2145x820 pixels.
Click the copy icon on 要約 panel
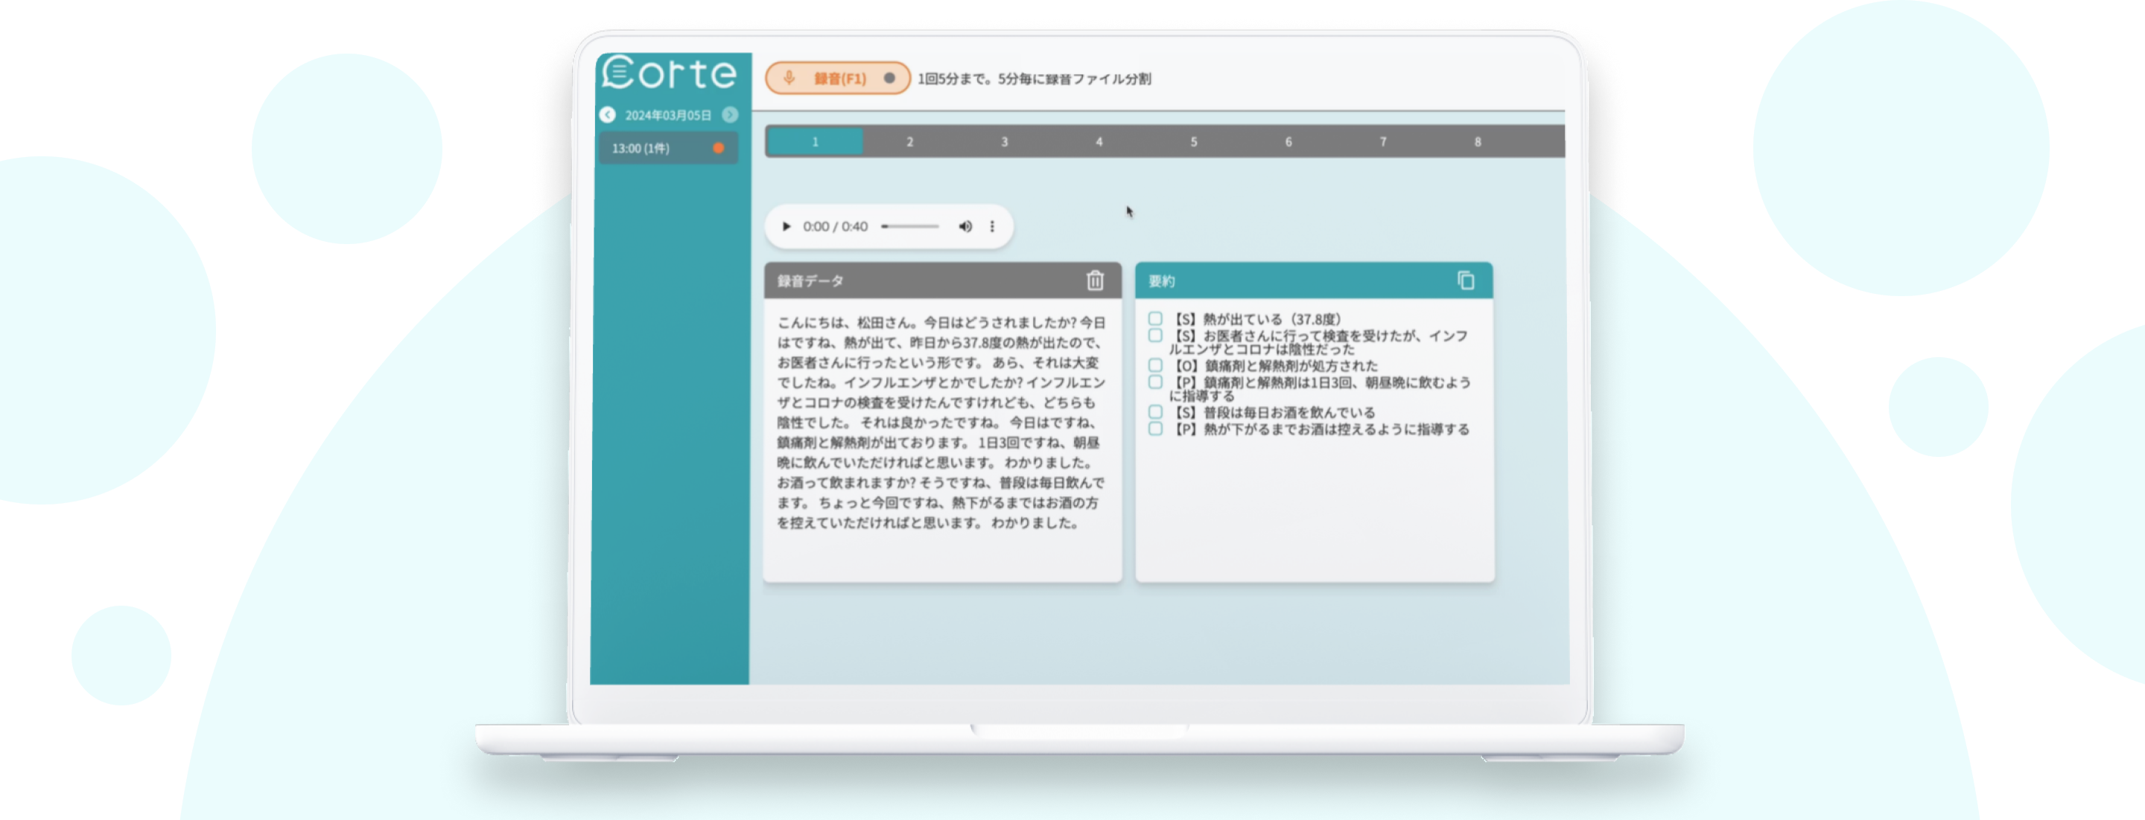(1466, 281)
